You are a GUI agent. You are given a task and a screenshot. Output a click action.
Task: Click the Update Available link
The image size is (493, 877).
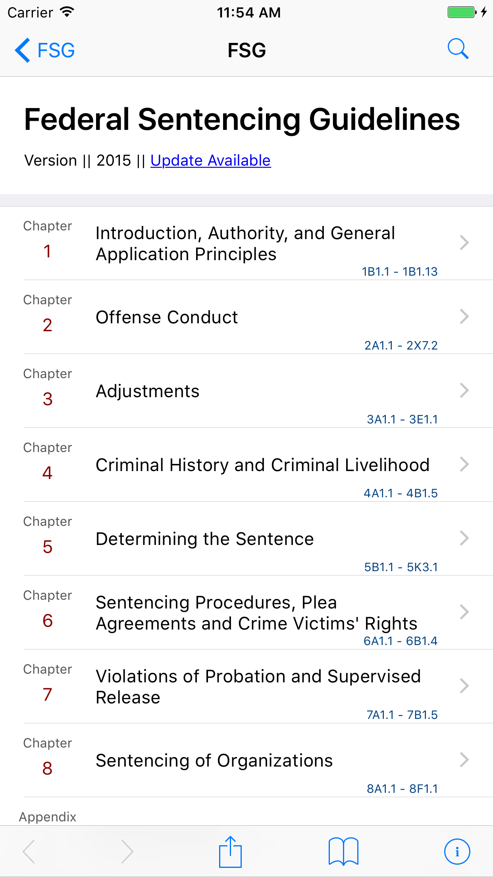(x=210, y=160)
